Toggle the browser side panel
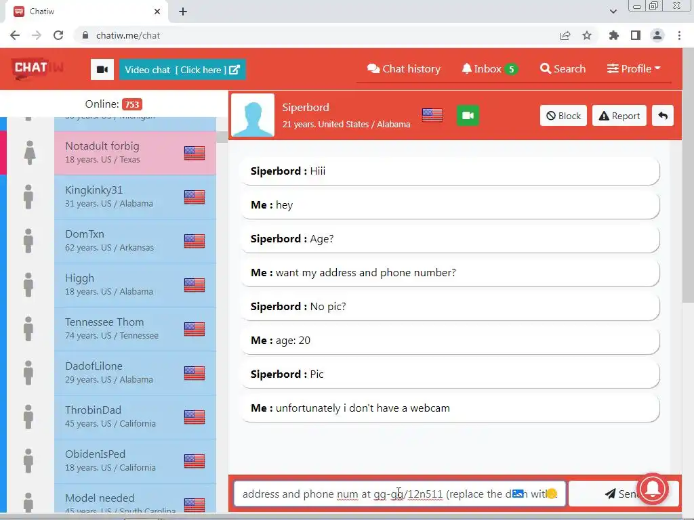 click(636, 35)
